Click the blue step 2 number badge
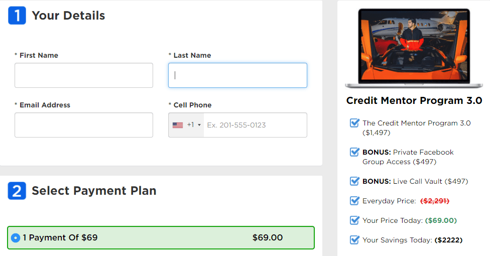The image size is (490, 256). pyautogui.click(x=17, y=191)
